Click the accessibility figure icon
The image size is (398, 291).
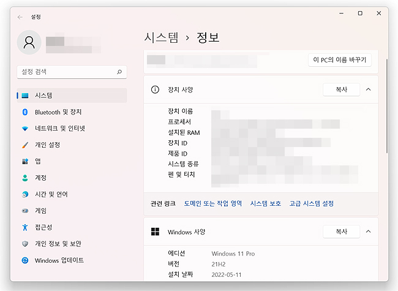tap(25, 227)
